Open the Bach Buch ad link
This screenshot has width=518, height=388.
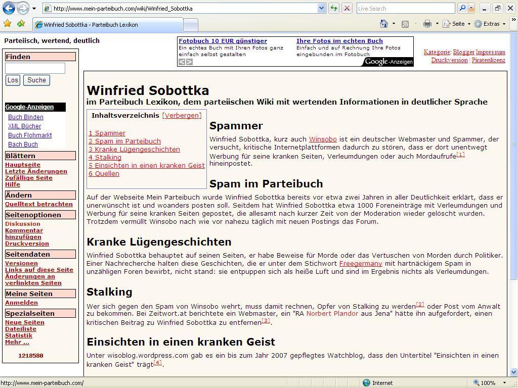point(23,144)
